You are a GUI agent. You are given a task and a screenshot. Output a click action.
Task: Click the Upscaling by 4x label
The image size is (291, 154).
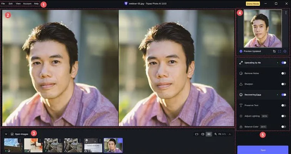click(253, 63)
